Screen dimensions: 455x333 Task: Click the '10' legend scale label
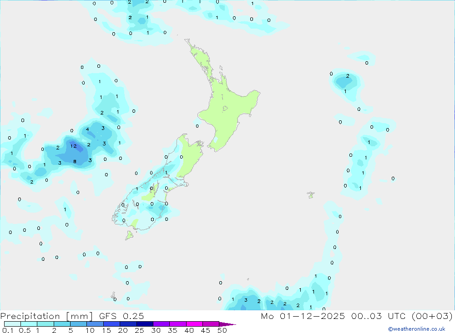point(90,330)
